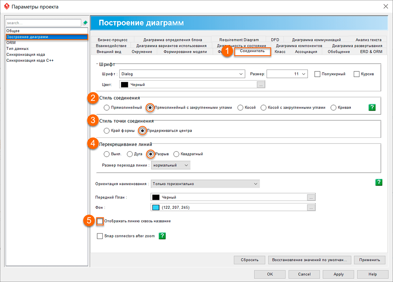Click the green search icon beside search field
Image resolution: width=393 pixels, height=282 pixels.
(85, 23)
